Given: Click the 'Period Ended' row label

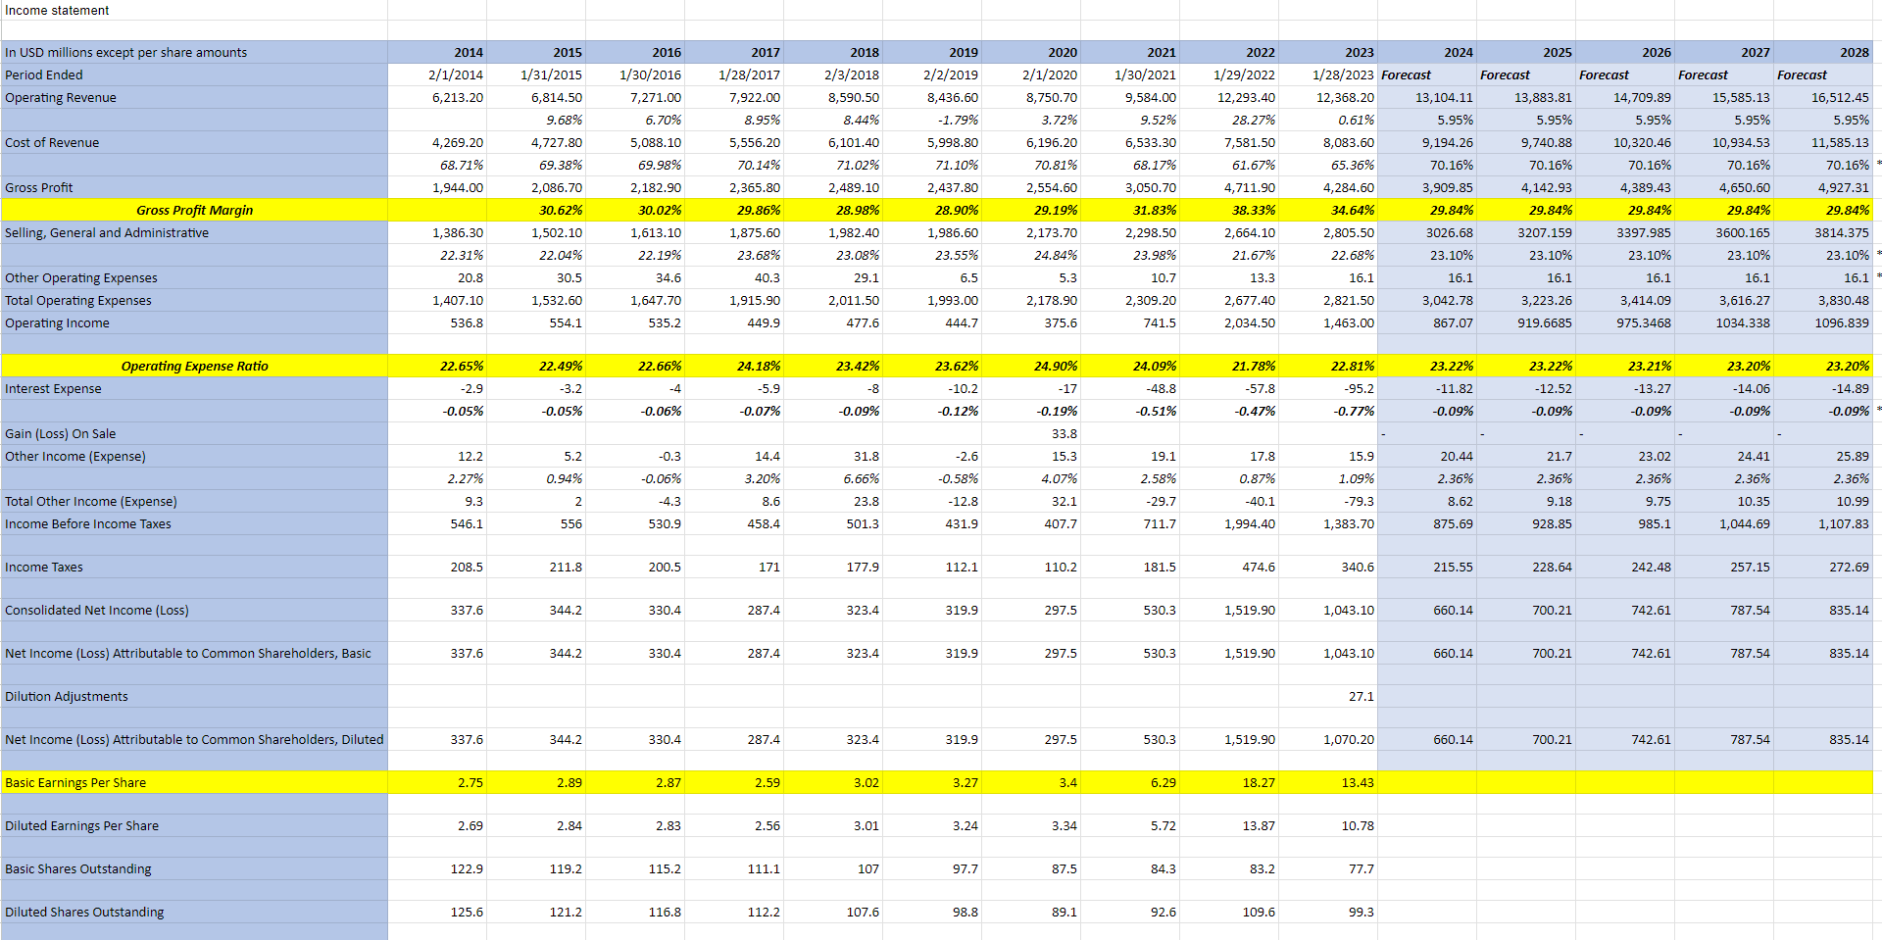Looking at the screenshot, I should [x=194, y=75].
